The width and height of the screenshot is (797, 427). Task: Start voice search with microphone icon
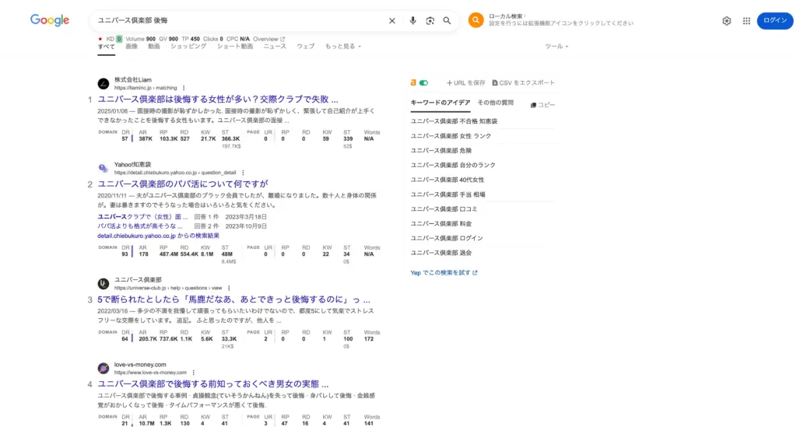tap(413, 20)
